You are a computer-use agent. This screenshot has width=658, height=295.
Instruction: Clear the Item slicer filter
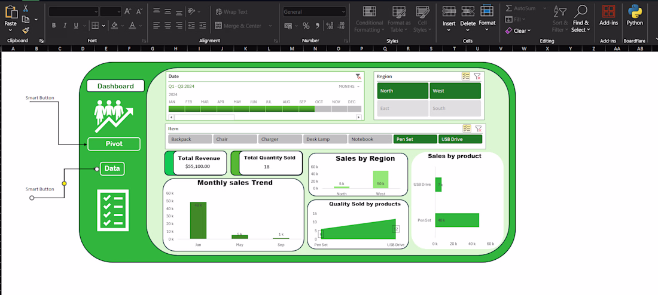pyautogui.click(x=478, y=128)
